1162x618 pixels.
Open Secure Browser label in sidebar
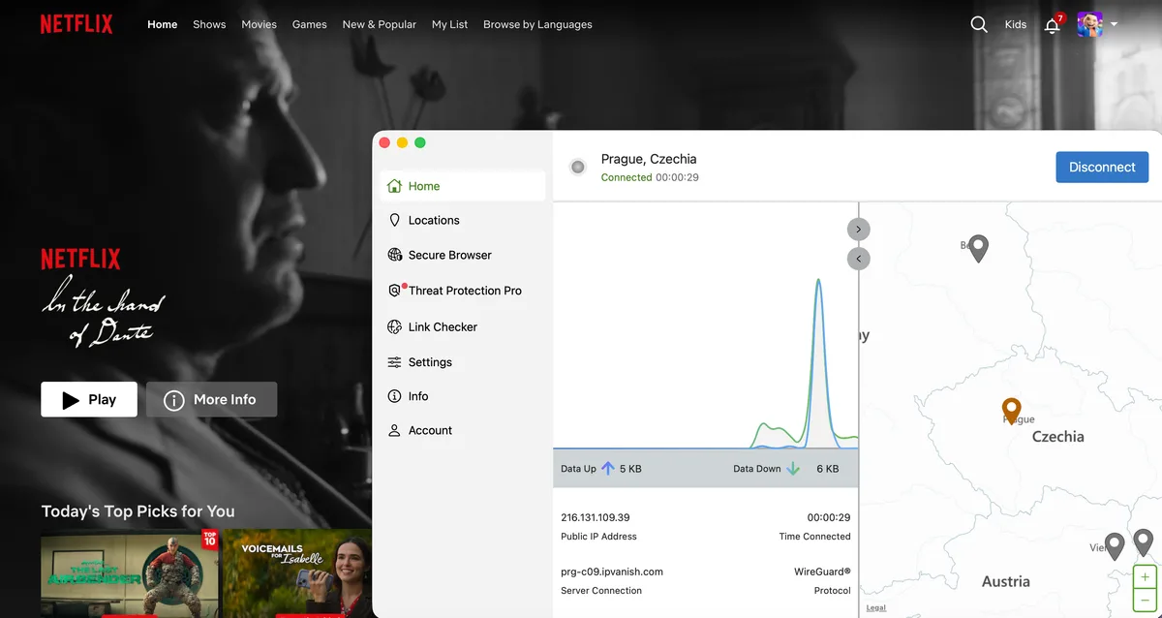(450, 255)
